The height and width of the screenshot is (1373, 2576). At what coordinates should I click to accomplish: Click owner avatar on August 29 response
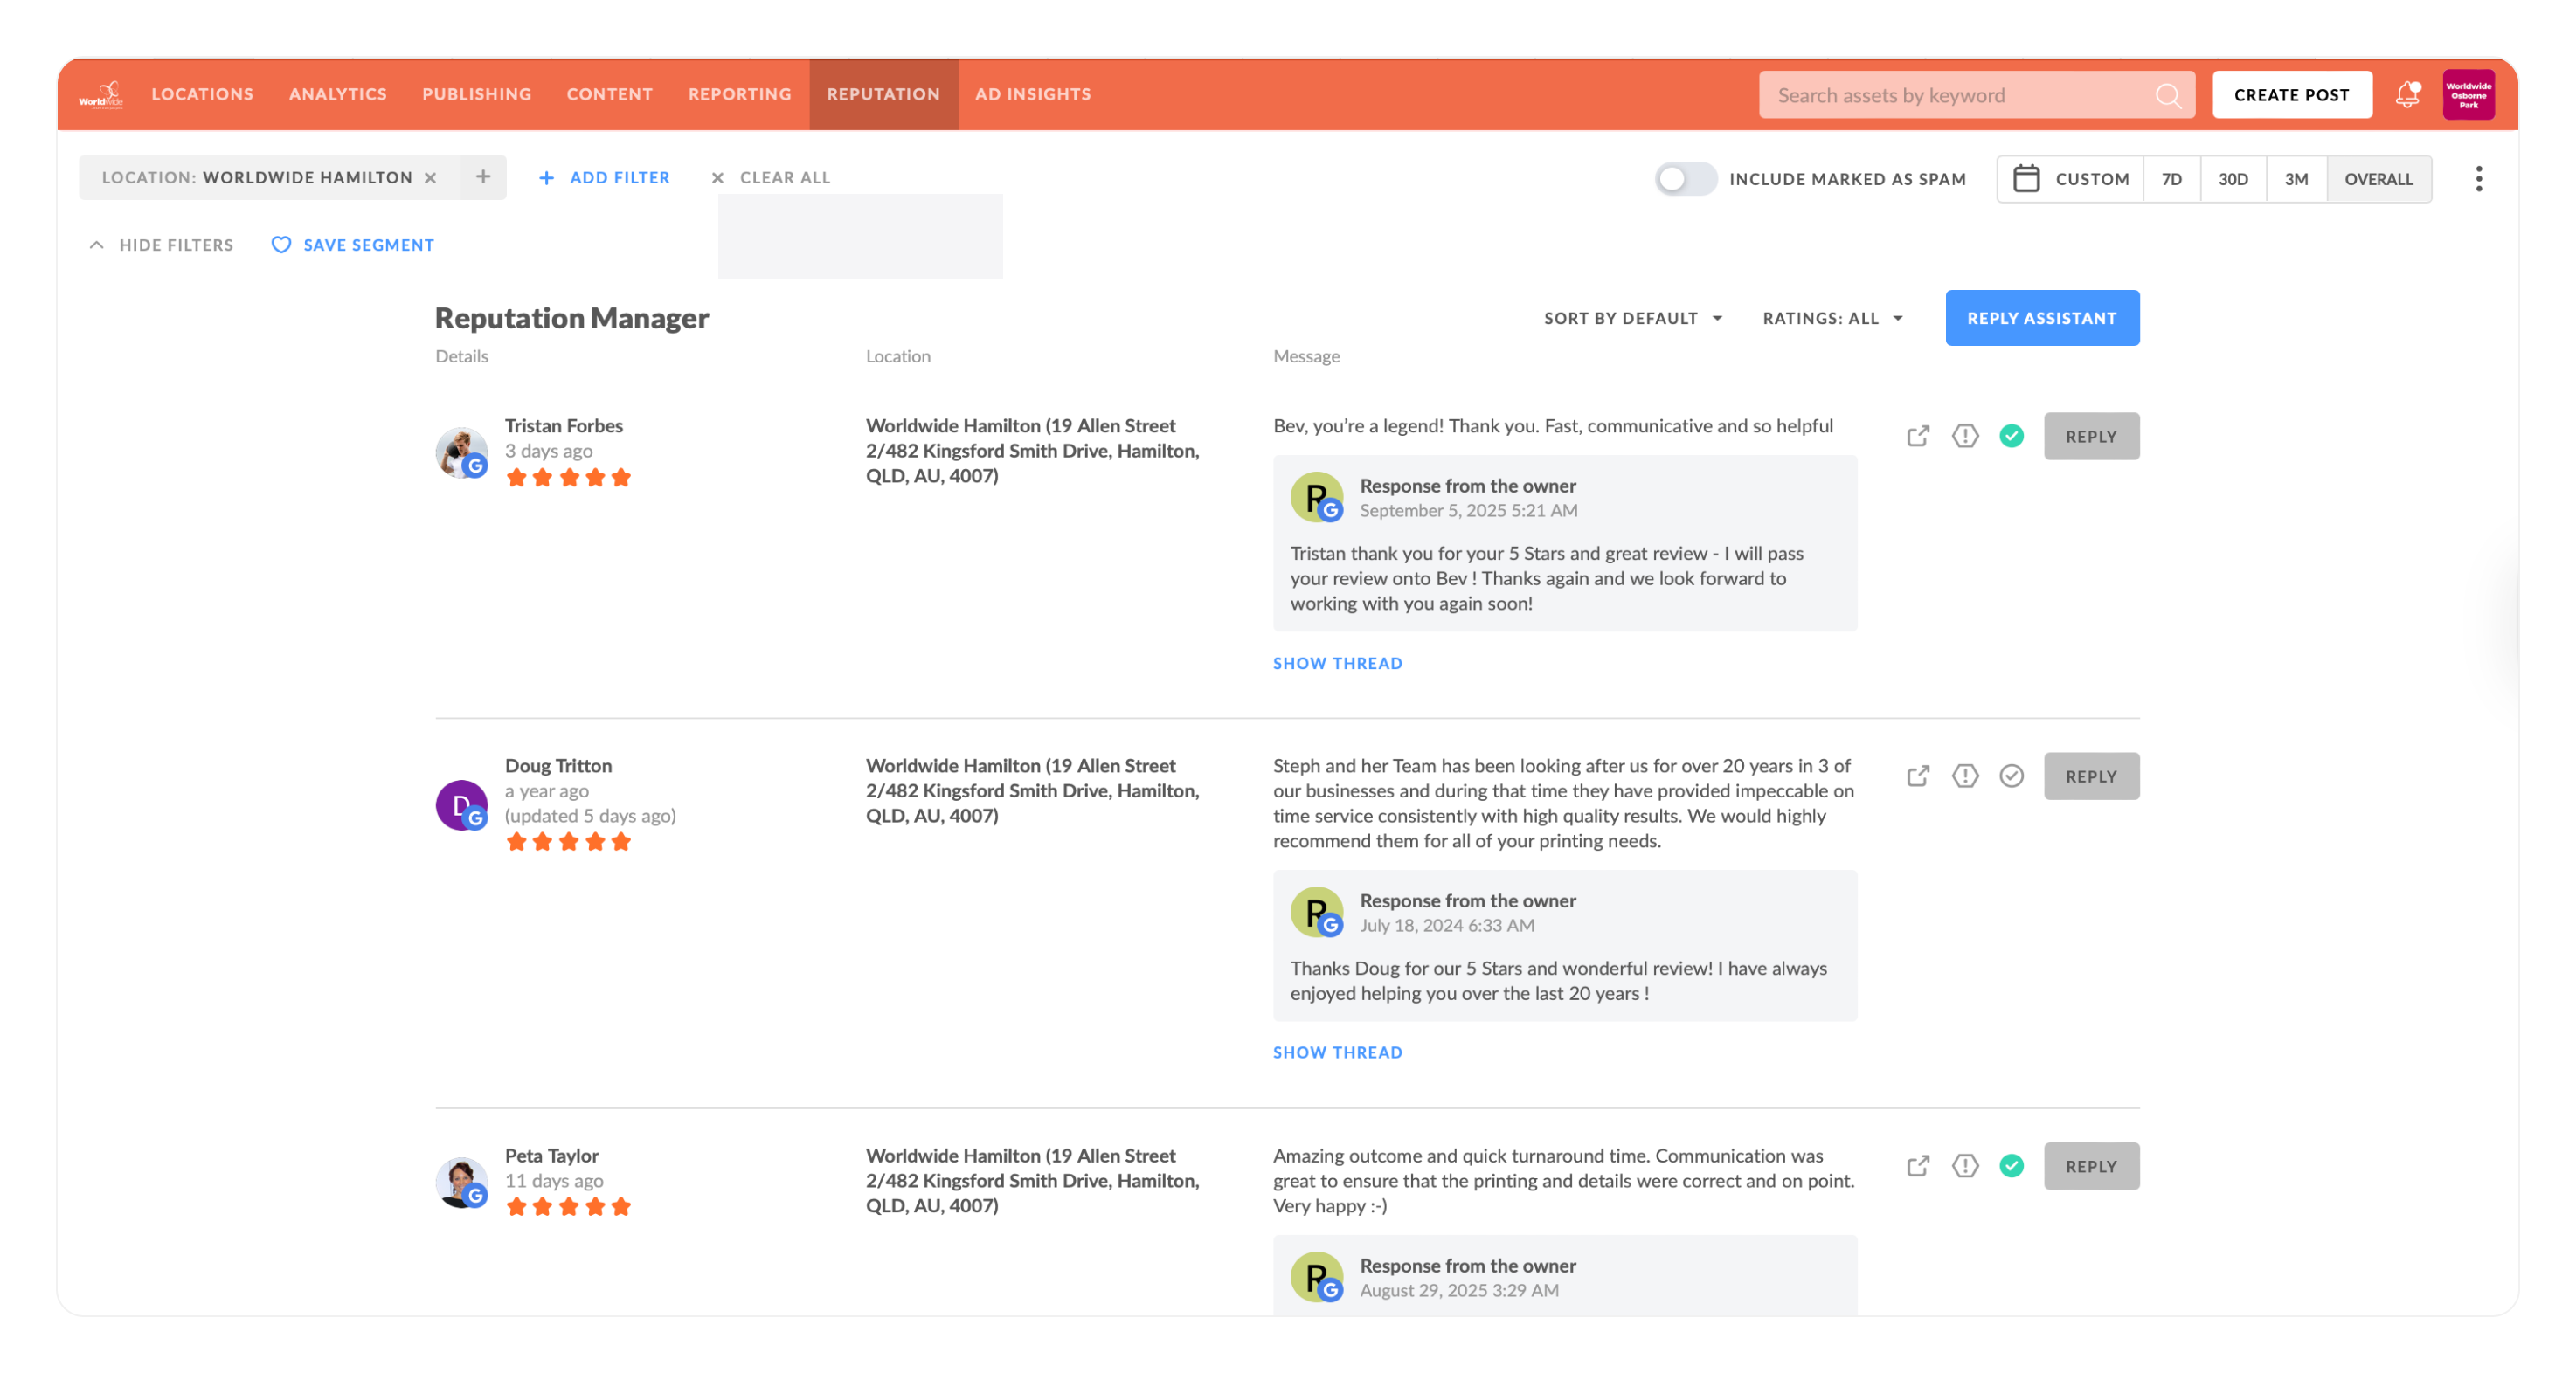tap(1316, 1277)
